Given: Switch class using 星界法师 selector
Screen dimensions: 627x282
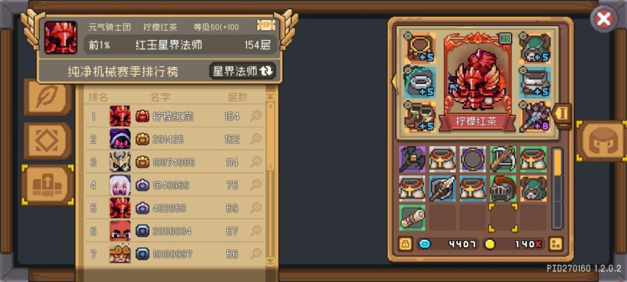Looking at the screenshot, I should [x=243, y=71].
